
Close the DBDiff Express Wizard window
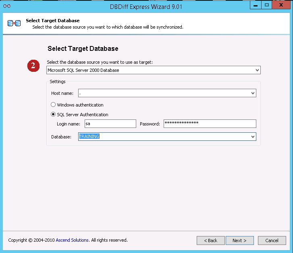(x=281, y=5)
